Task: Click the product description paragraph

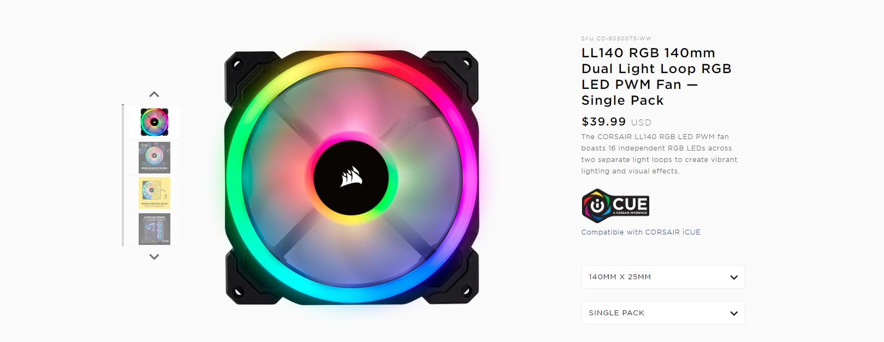Action: coord(659,154)
